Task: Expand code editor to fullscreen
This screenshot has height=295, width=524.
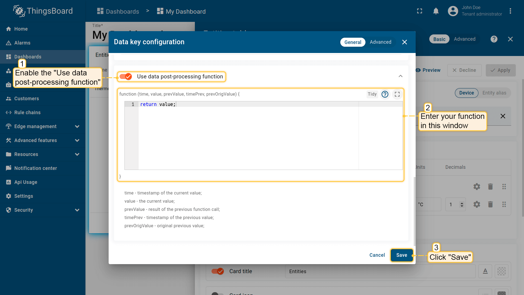Action: 397,94
